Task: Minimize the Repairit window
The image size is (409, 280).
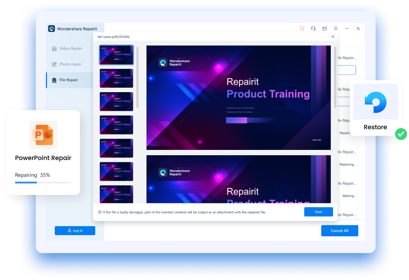Action: [x=347, y=28]
